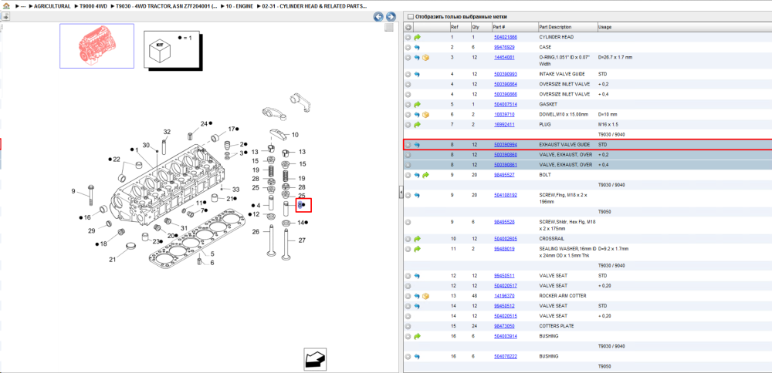Screen dimensions: 772x373
Task: Click the plus circle in the table header
Action: 408,27
